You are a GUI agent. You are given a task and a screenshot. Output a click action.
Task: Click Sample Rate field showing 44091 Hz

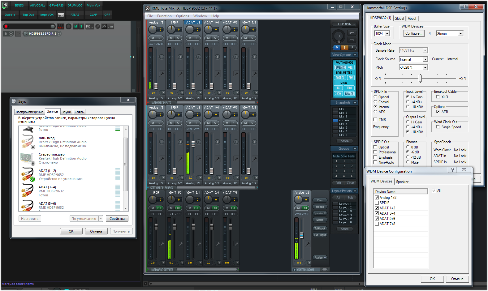[x=413, y=50]
